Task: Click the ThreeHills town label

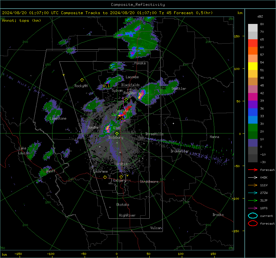Action: [154, 134]
